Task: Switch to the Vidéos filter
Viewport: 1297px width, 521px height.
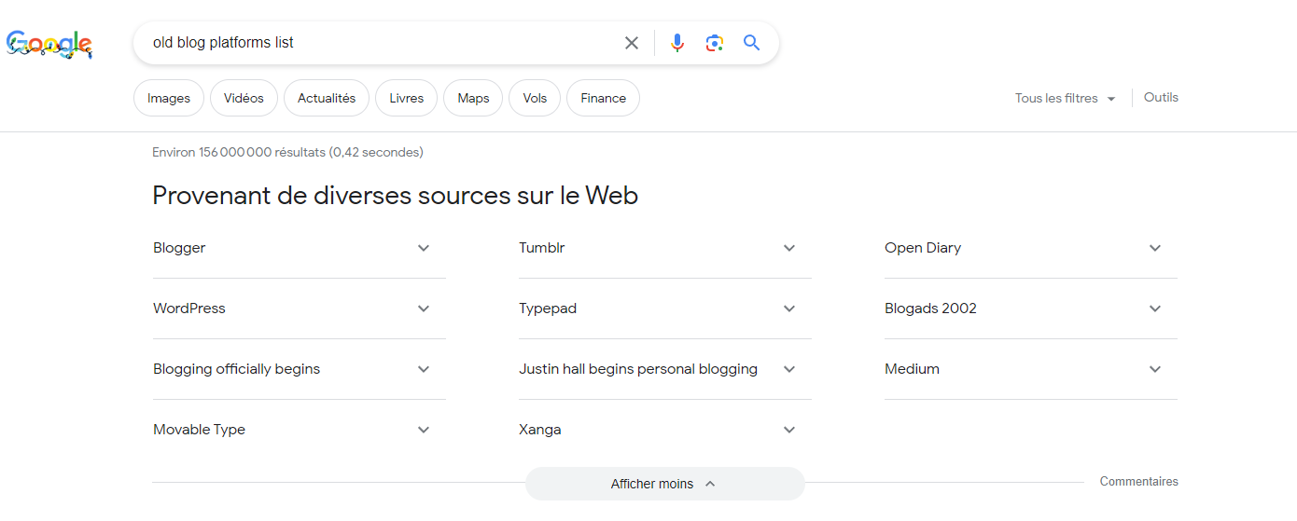Action: [x=244, y=98]
